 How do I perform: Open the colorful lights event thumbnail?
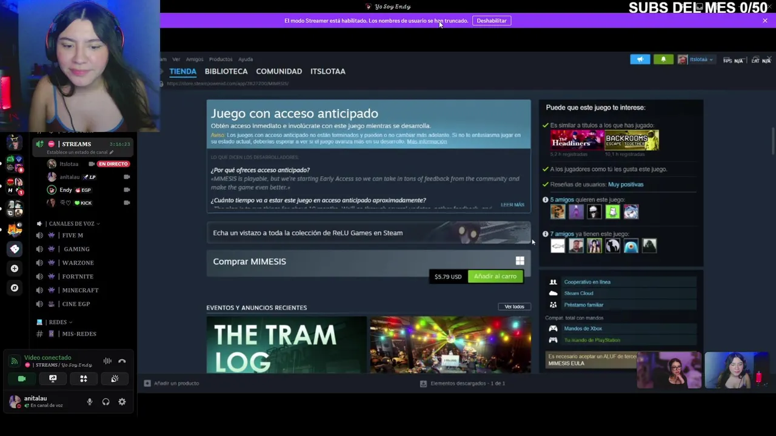(x=450, y=345)
